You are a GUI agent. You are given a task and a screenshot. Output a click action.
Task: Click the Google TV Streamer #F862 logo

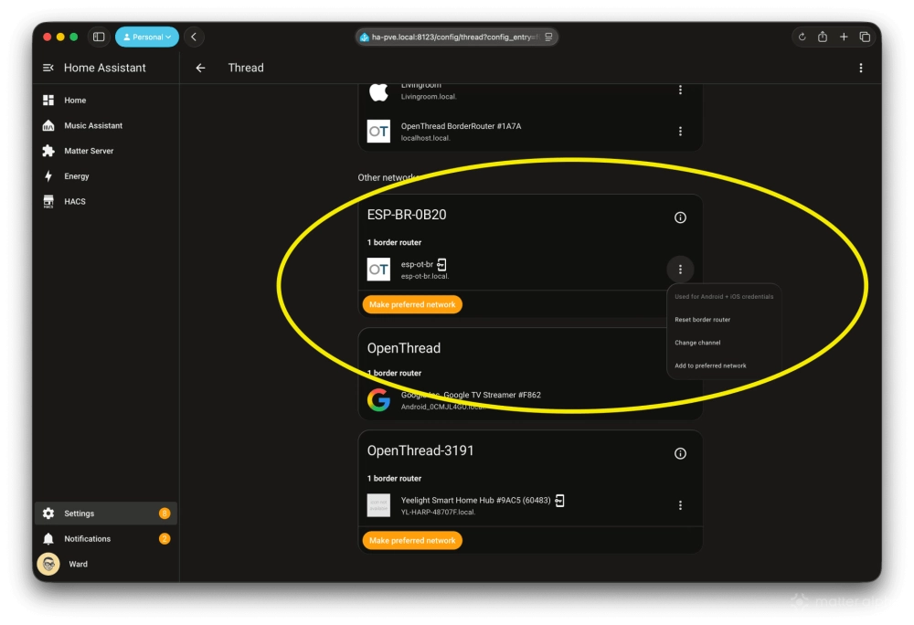(378, 400)
